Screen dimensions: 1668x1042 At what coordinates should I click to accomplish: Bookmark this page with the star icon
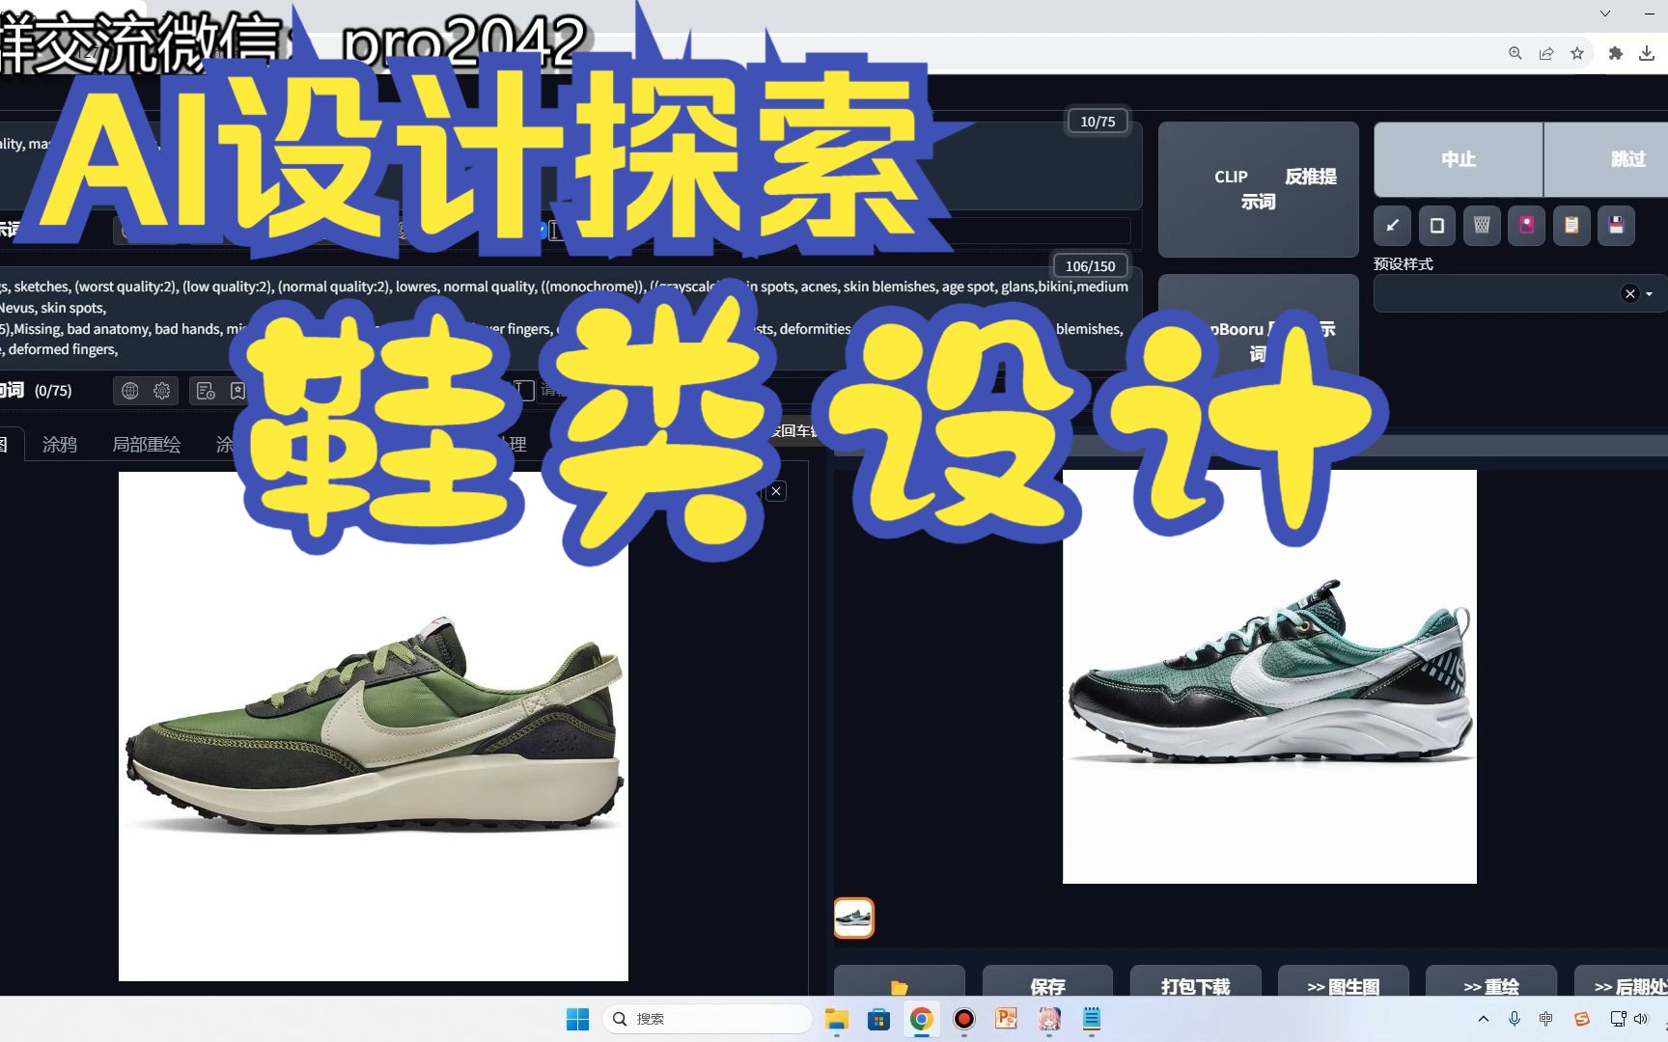1577,53
